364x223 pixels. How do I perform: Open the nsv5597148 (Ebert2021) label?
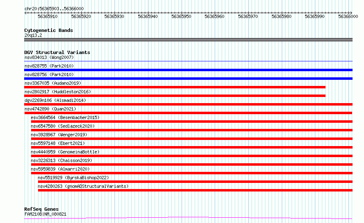click(58, 143)
